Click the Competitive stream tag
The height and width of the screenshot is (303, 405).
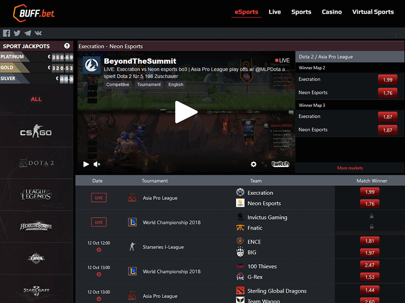pyautogui.click(x=117, y=84)
